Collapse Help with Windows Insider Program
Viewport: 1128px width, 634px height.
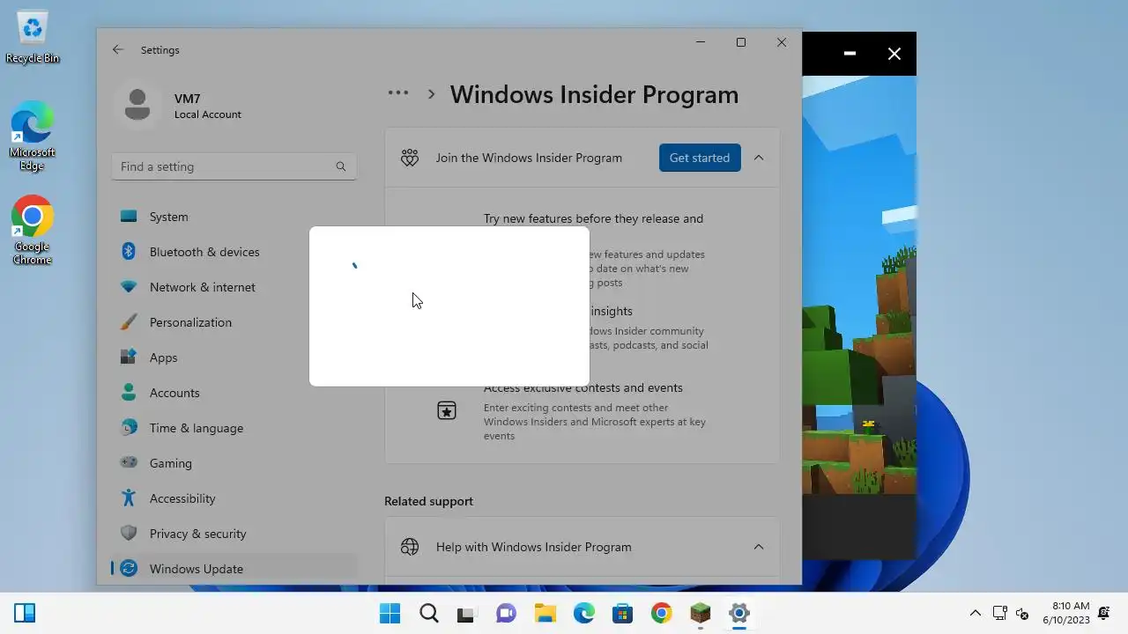pos(759,547)
